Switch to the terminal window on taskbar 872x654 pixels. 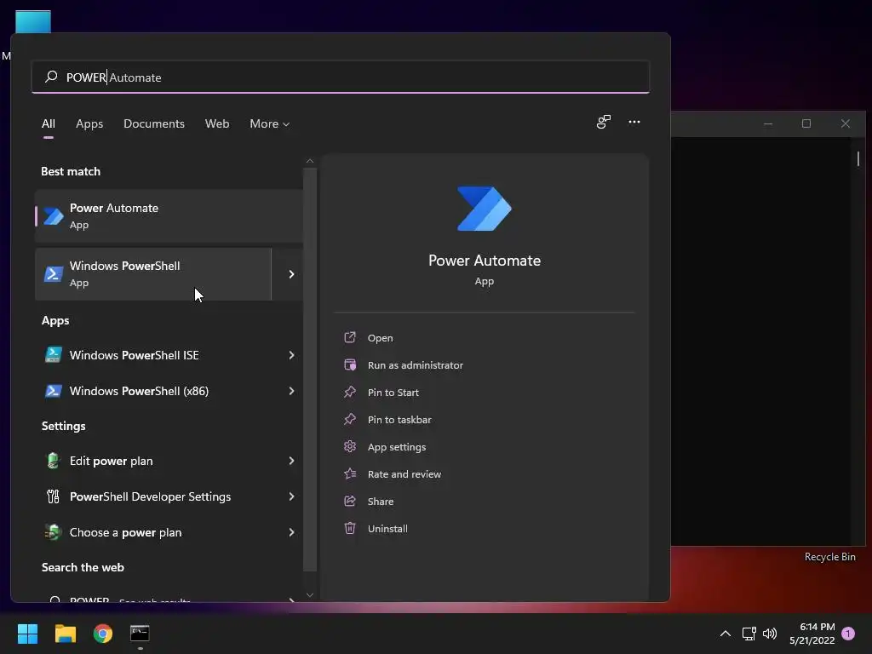pos(141,634)
